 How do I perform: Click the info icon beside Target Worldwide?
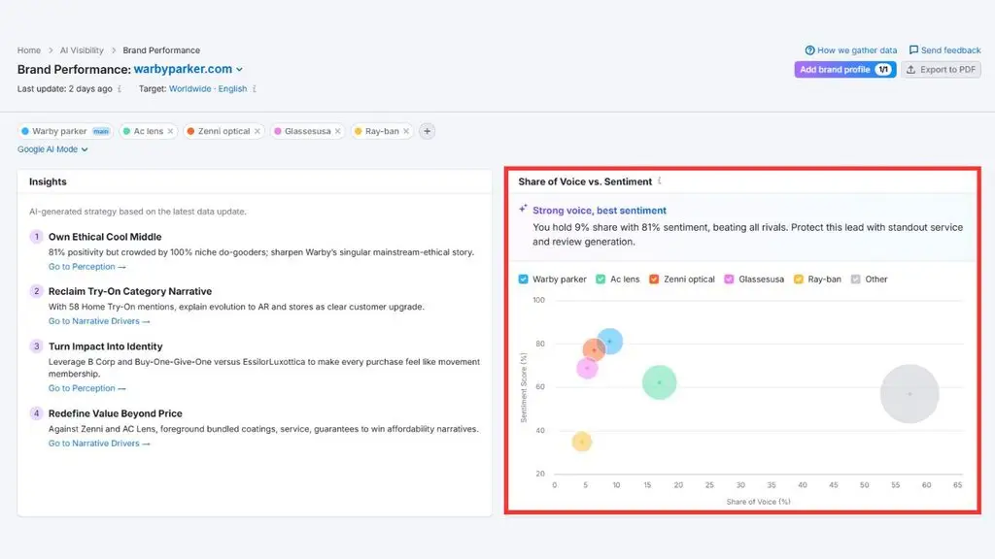255,89
